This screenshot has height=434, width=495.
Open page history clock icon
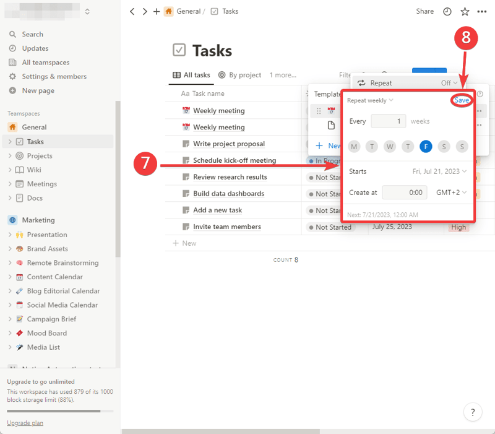[x=447, y=11]
